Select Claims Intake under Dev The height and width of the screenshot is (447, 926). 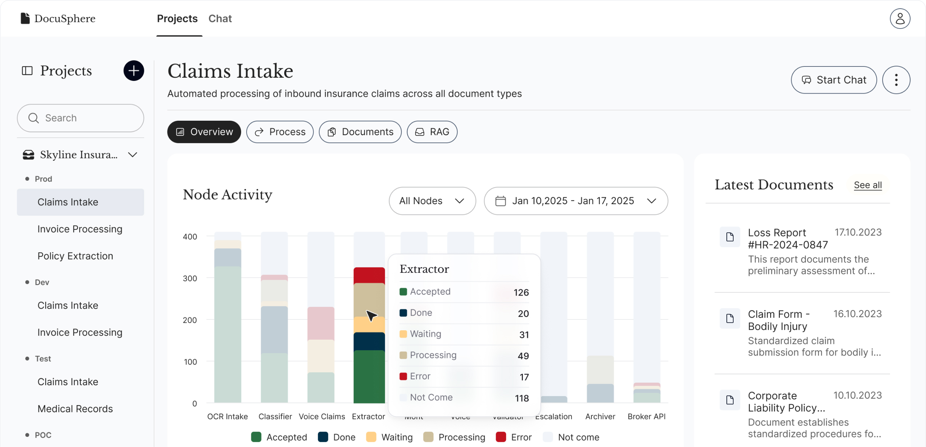pyautogui.click(x=68, y=305)
